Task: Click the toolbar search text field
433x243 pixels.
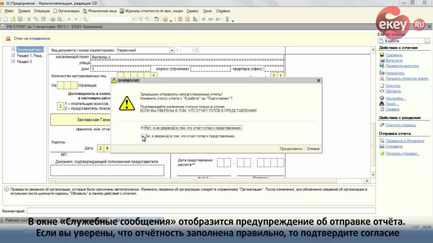Action: (110, 19)
